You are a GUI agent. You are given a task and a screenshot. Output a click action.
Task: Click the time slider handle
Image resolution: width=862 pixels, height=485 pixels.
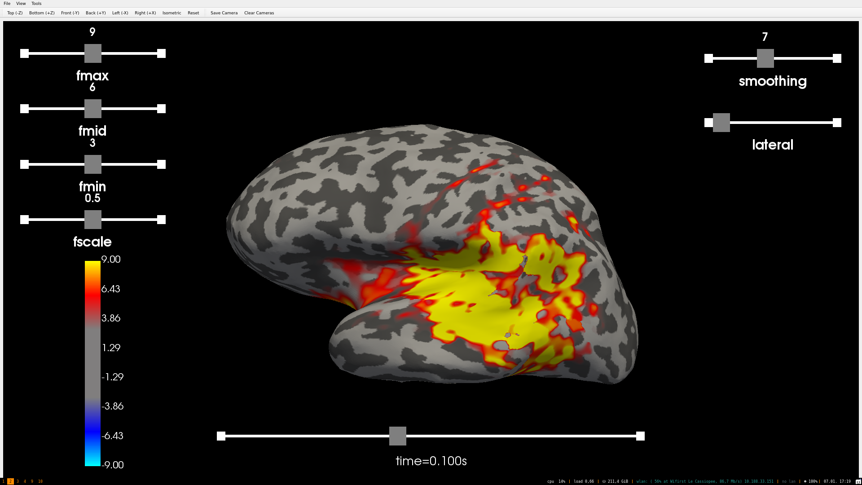[397, 436]
